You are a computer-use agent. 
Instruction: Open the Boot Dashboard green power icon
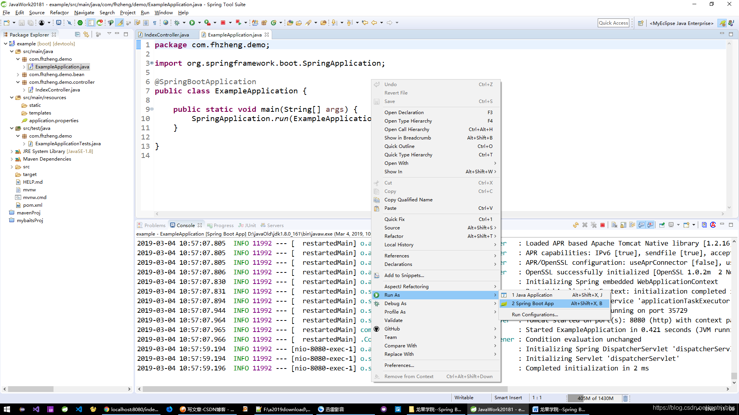pos(80,23)
